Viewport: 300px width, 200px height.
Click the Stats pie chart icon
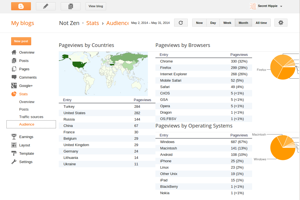click(x=14, y=94)
